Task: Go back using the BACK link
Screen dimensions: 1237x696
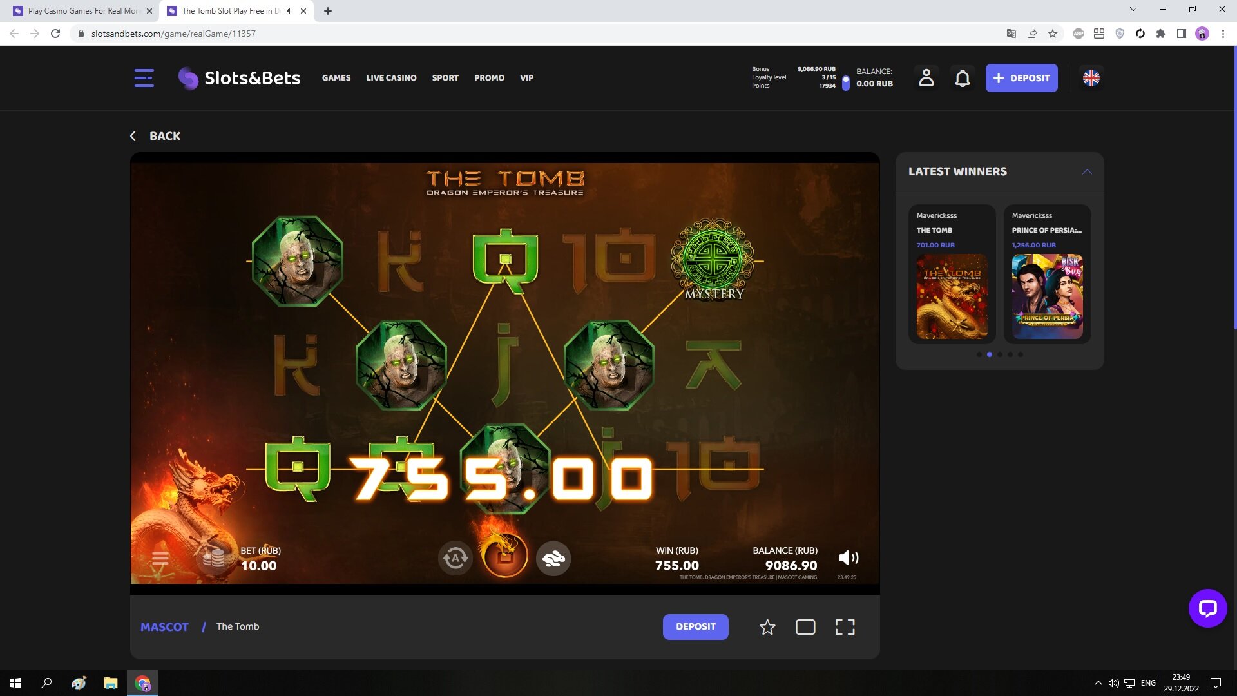Action: [x=155, y=136]
